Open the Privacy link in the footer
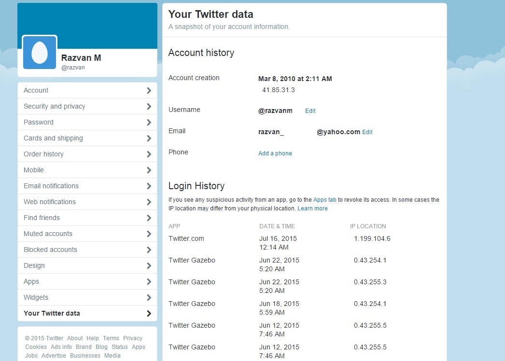Image resolution: width=505 pixels, height=361 pixels. tap(132, 338)
